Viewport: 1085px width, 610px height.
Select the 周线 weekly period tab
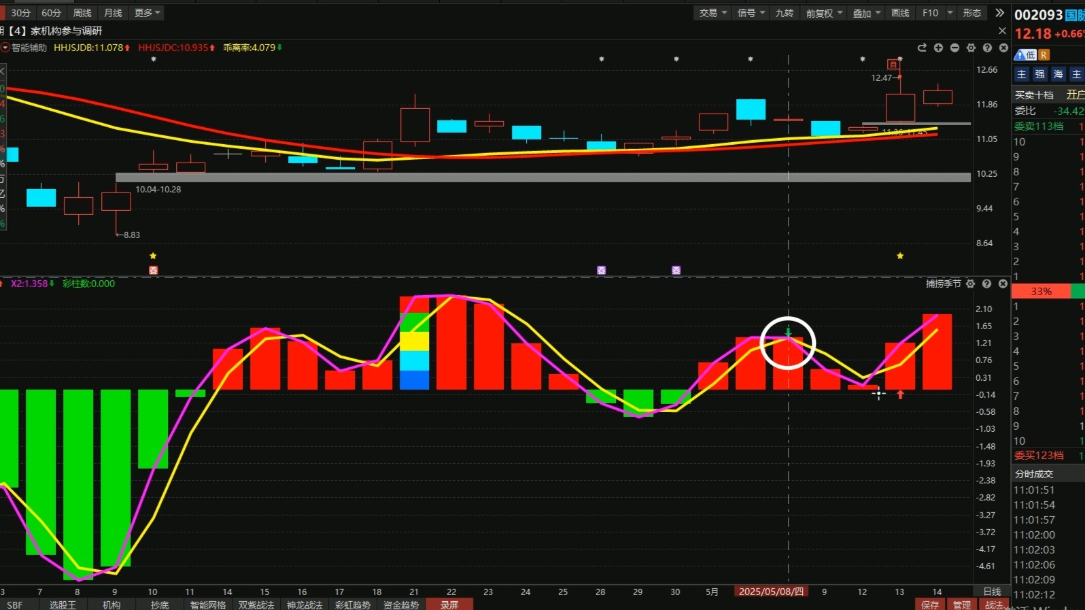82,13
